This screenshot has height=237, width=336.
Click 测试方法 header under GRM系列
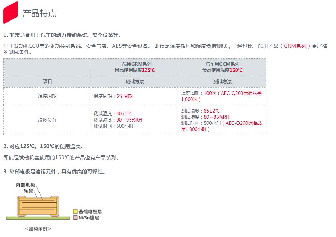pyautogui.click(x=135, y=82)
